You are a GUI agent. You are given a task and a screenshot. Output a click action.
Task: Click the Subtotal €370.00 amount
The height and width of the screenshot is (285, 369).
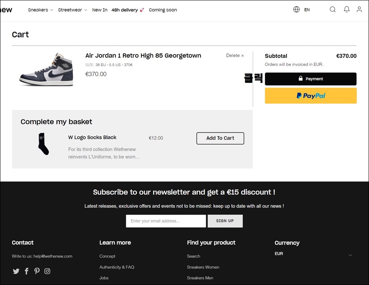pyautogui.click(x=346, y=56)
